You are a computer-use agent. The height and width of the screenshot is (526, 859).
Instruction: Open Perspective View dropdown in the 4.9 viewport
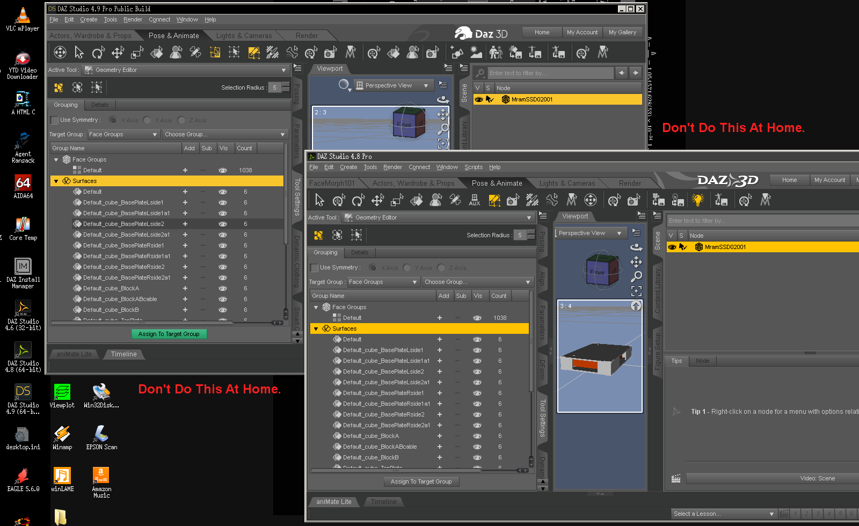pos(394,85)
